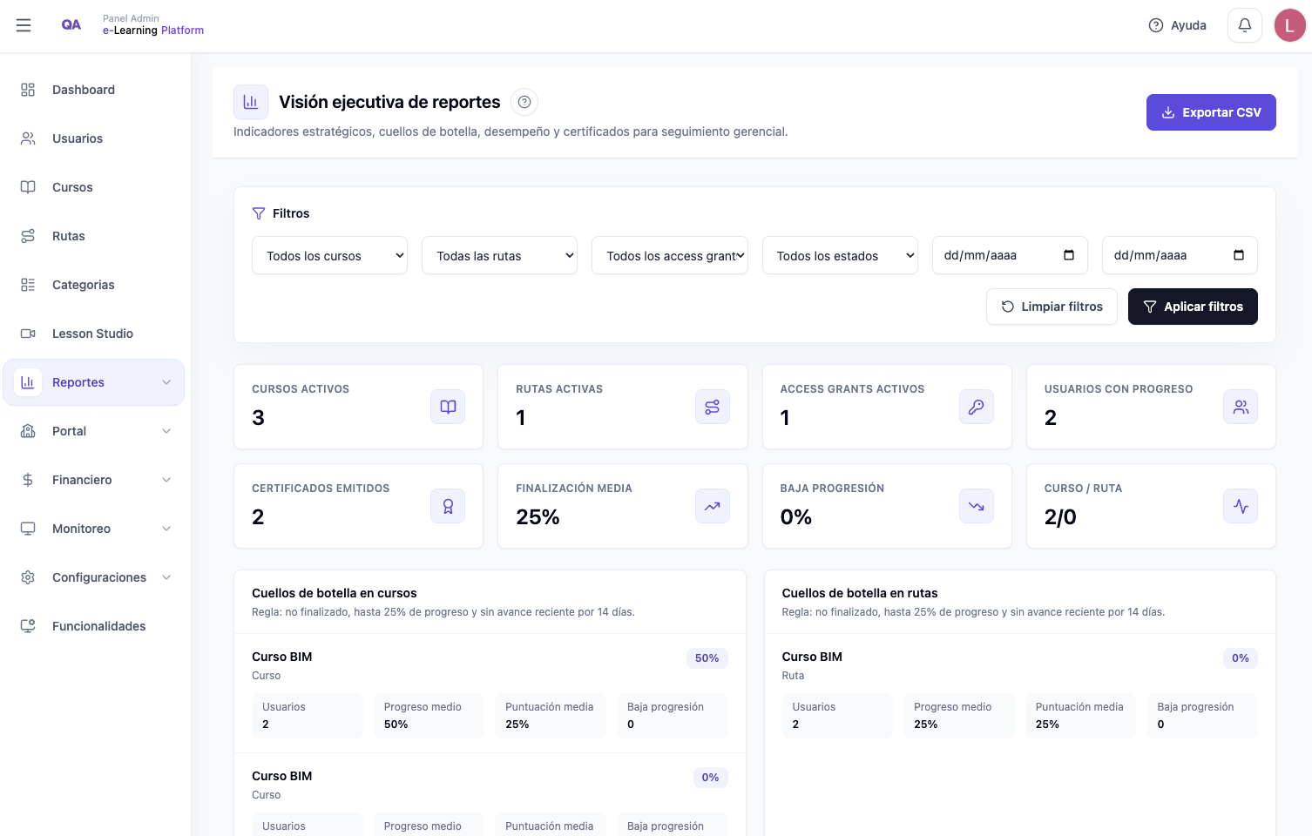Image resolution: width=1312 pixels, height=836 pixels.
Task: Click the Exportar CSV button
Action: [1211, 112]
